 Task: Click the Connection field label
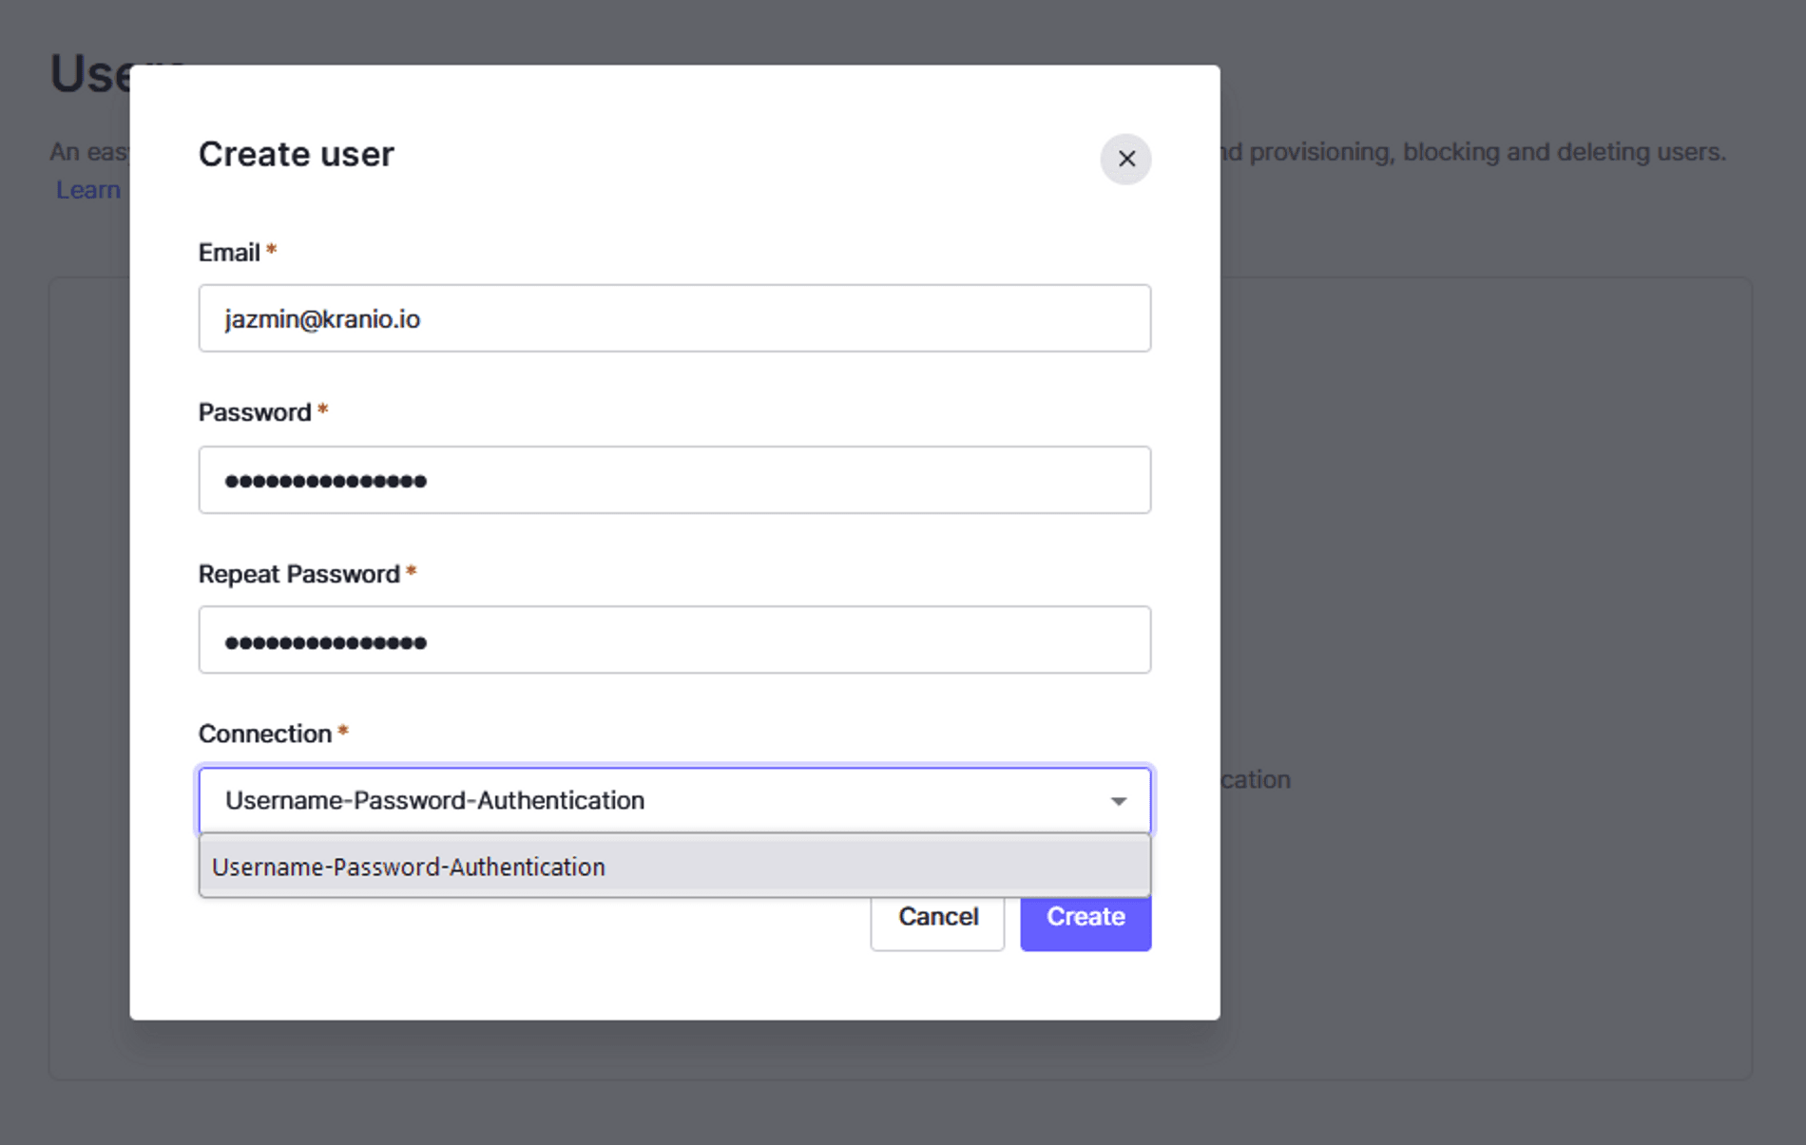pos(264,734)
